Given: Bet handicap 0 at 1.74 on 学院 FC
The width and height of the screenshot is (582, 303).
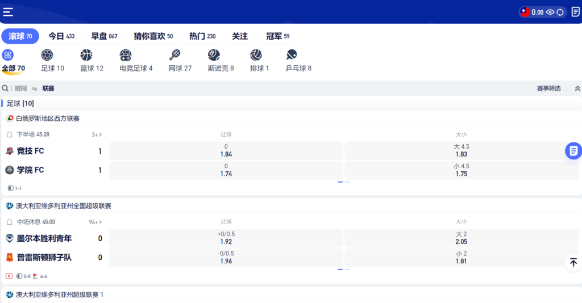Looking at the screenshot, I should point(226,170).
